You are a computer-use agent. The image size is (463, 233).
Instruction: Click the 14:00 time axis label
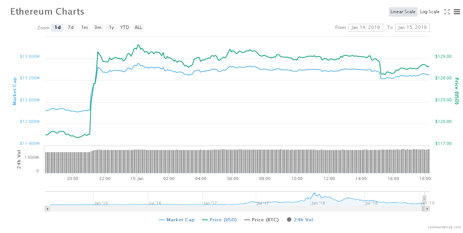361,178
